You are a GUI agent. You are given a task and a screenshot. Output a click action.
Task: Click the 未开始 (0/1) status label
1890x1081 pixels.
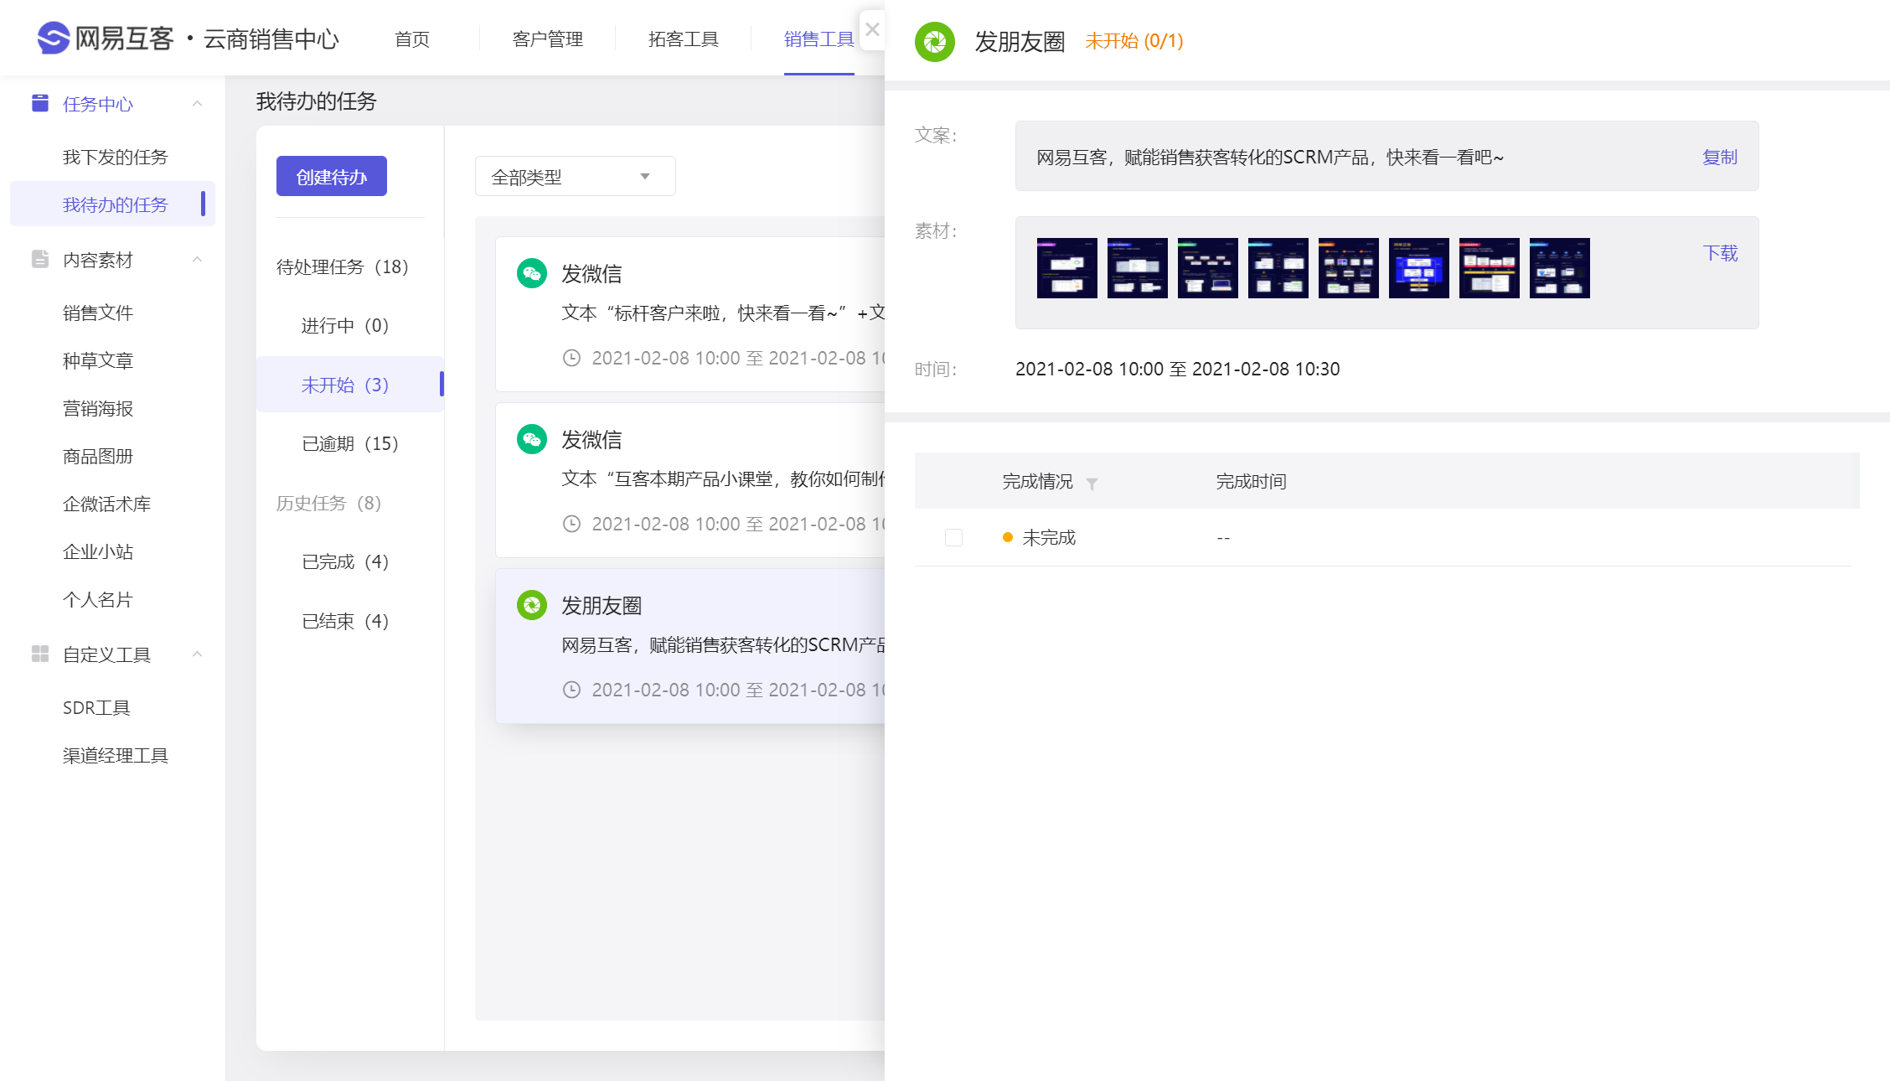pos(1134,40)
